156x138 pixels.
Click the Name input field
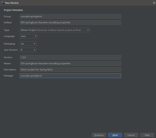pyautogui.click(x=70, y=64)
